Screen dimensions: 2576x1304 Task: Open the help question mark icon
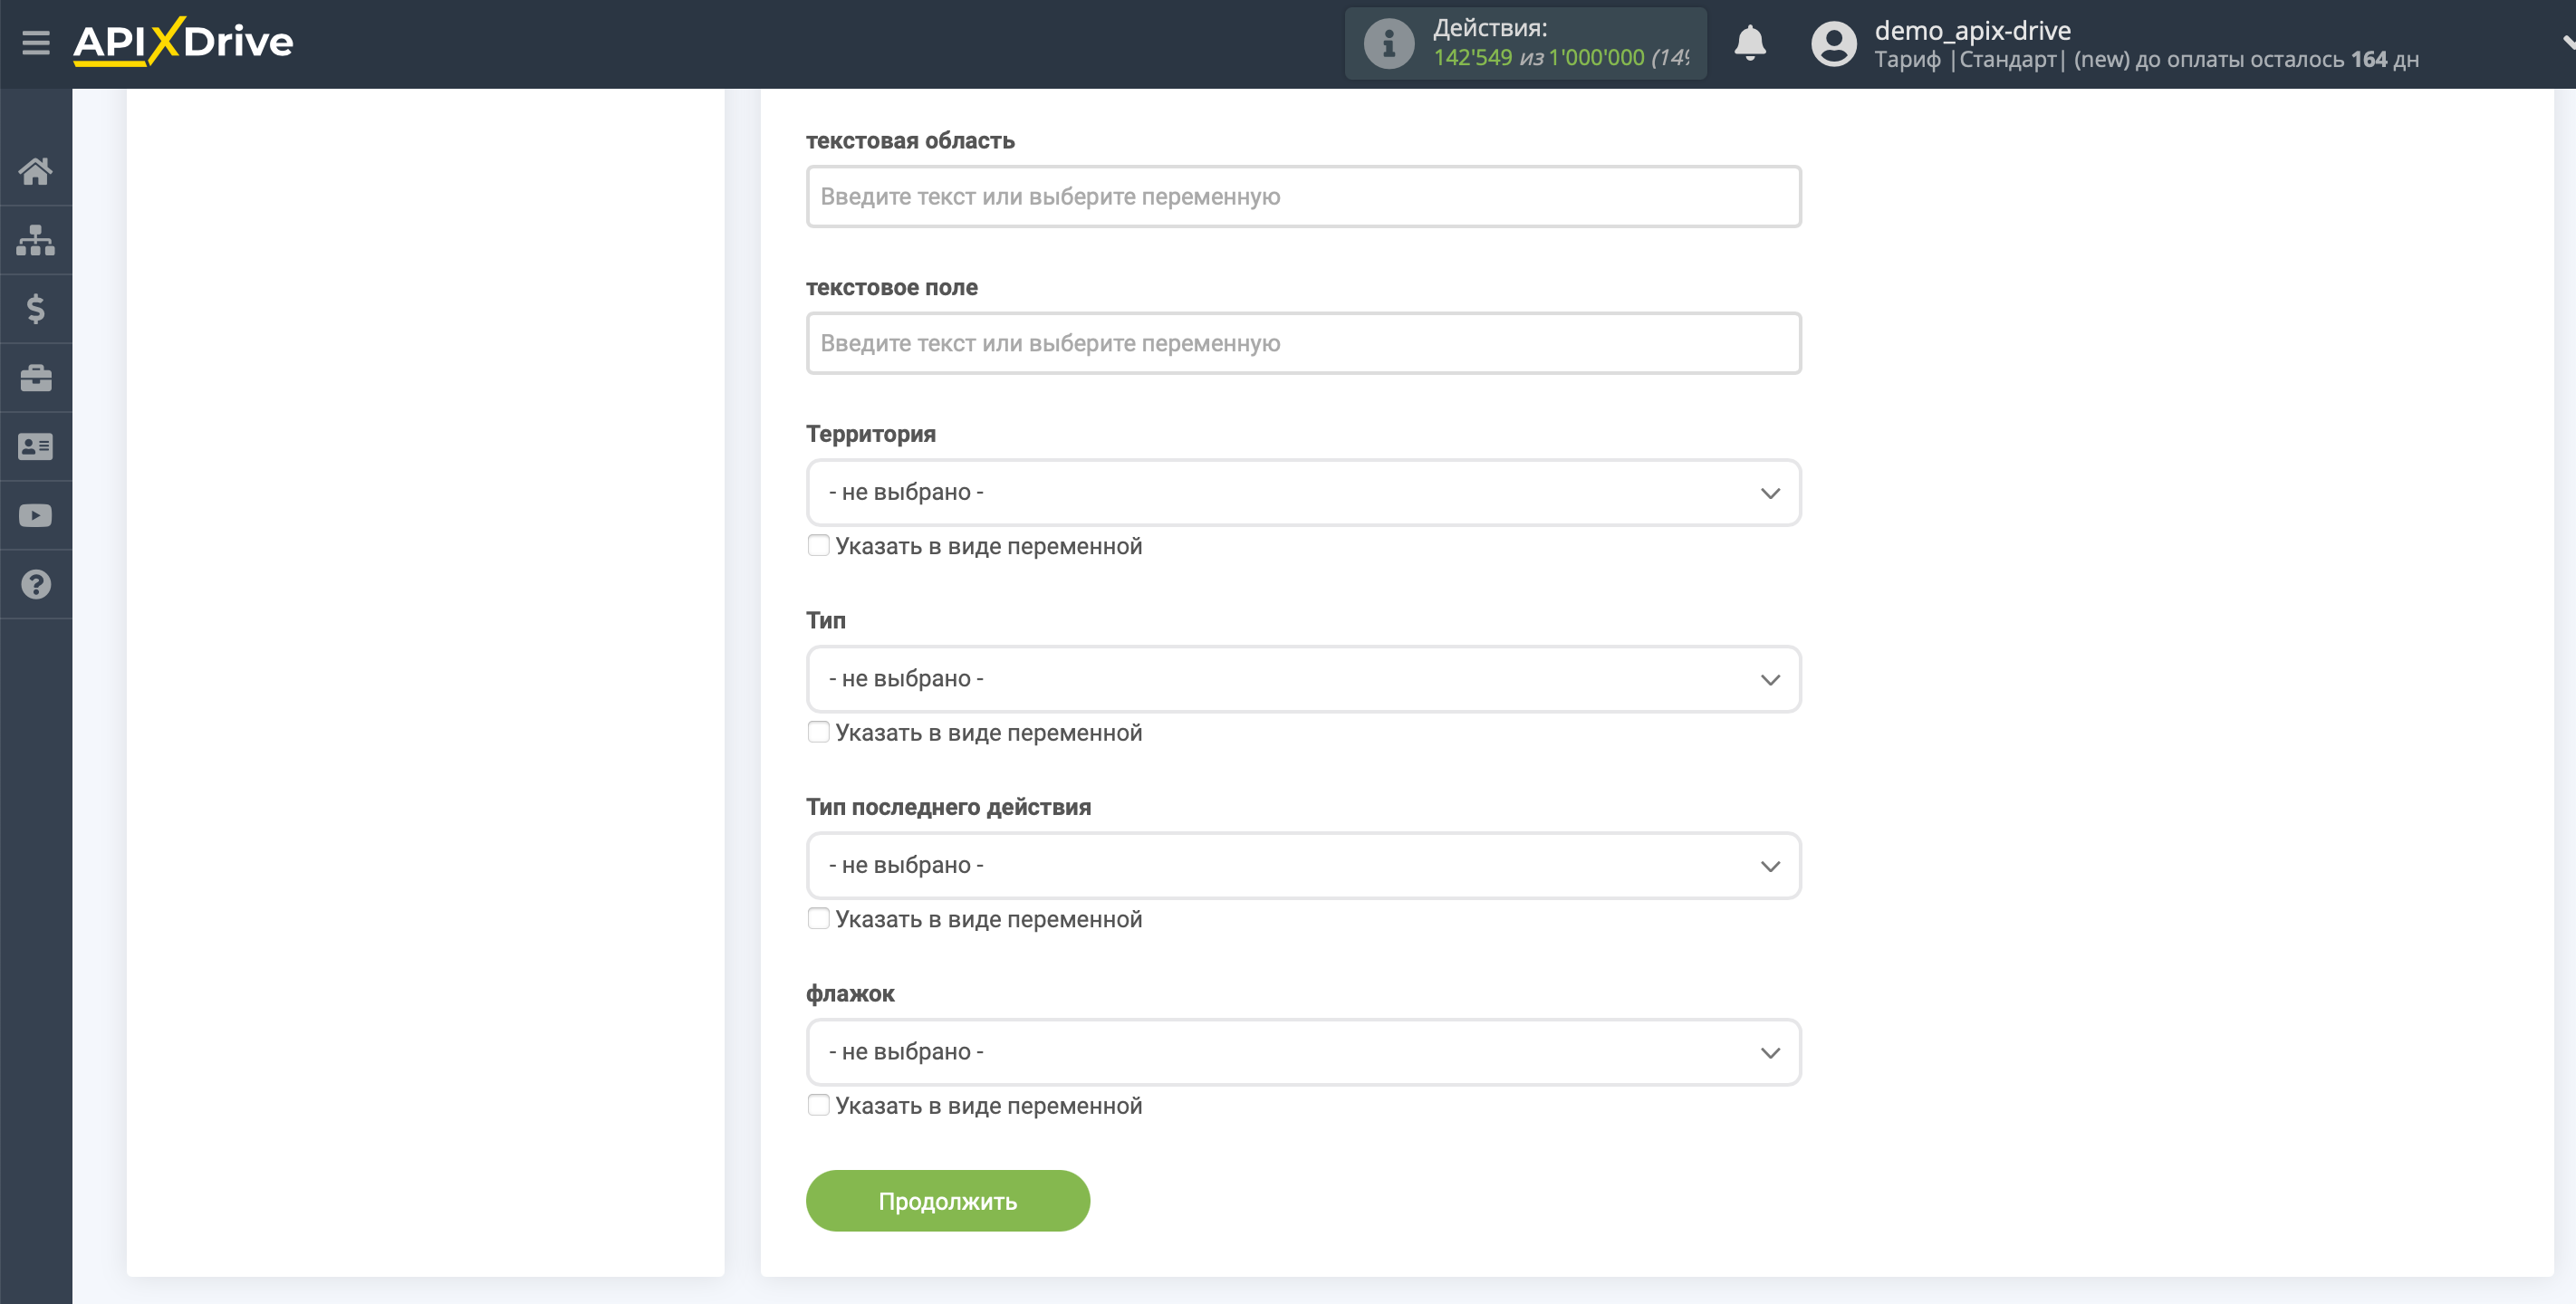tap(36, 585)
